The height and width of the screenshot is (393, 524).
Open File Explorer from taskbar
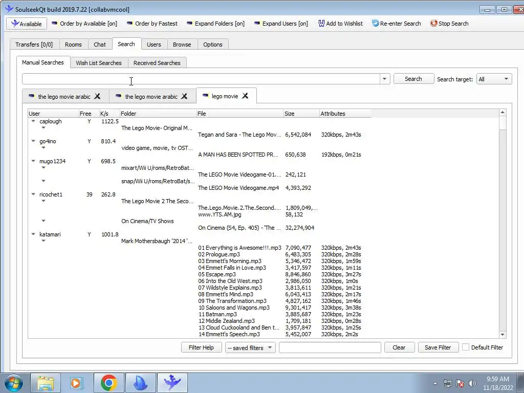(46, 383)
